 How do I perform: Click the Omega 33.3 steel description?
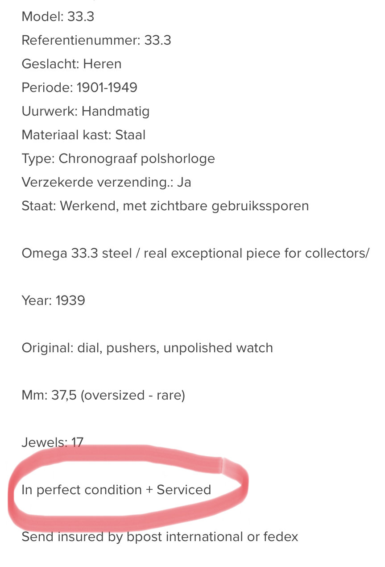[x=195, y=254]
